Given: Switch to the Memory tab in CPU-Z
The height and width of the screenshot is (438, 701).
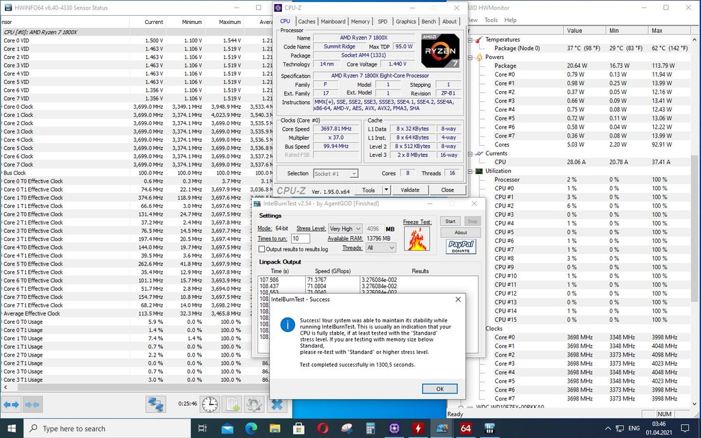Looking at the screenshot, I should pos(360,21).
